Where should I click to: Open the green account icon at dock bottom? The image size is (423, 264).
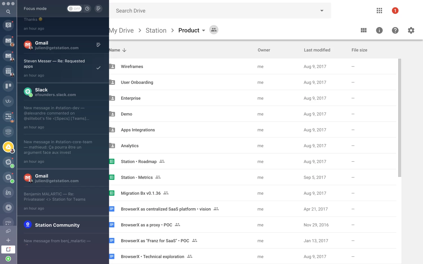pos(8,259)
